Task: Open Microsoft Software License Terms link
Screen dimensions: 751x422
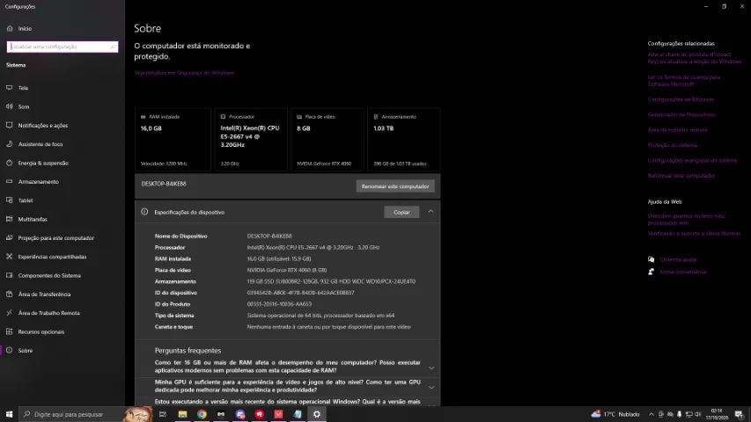Action: coord(684,80)
